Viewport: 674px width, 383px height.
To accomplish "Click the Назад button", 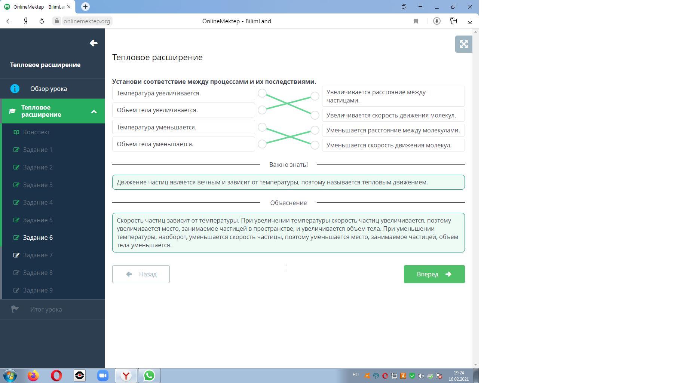I will click(x=141, y=274).
